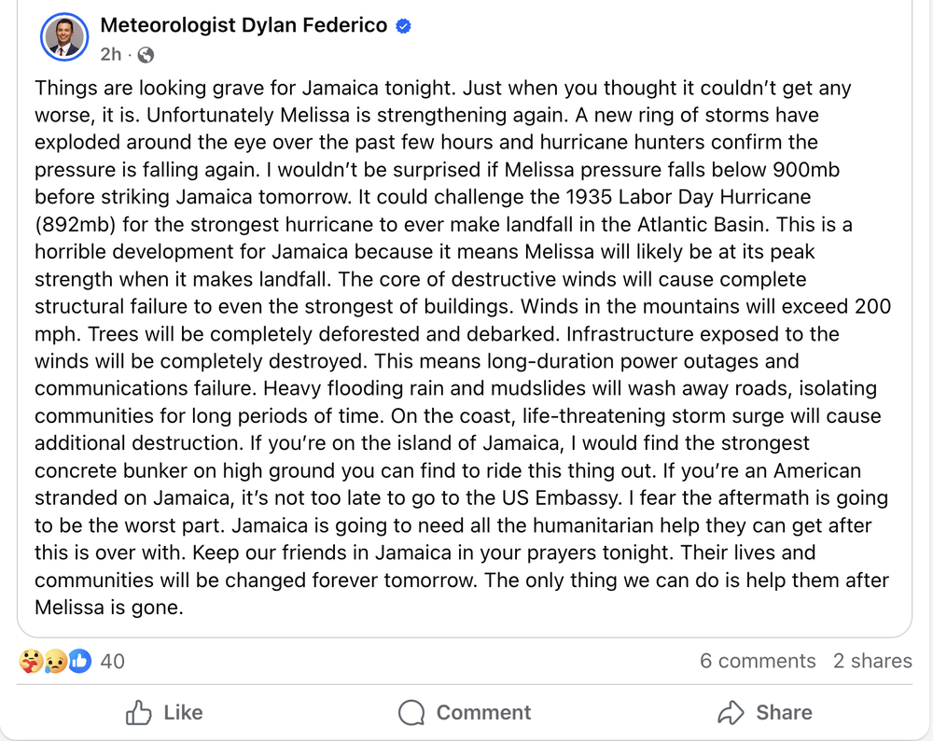Click the speech bubble Comment icon

pos(411,713)
